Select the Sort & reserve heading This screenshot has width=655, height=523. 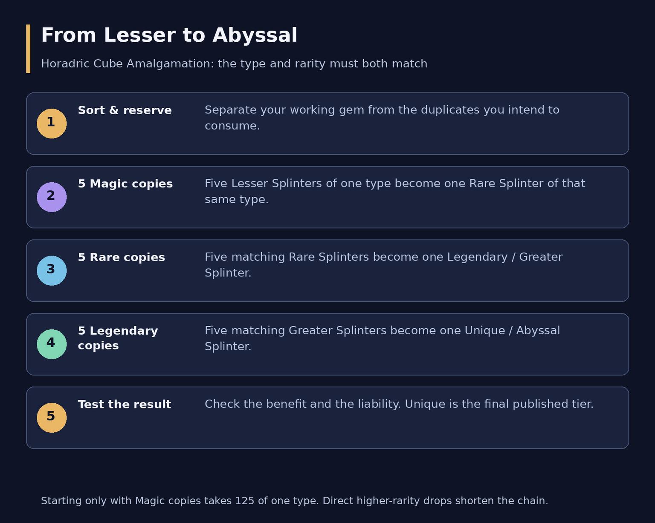[125, 110]
